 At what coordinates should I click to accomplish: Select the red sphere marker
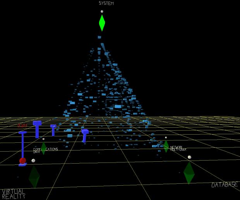tap(23, 161)
